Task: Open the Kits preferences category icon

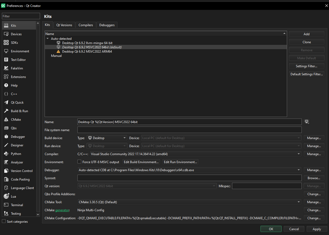Action: [6, 25]
